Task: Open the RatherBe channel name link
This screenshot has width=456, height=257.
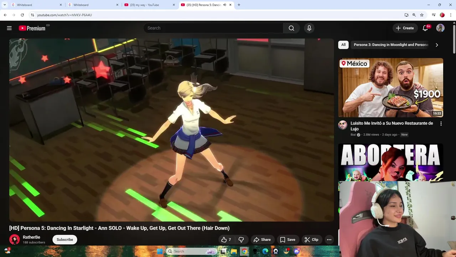Action: (x=31, y=237)
